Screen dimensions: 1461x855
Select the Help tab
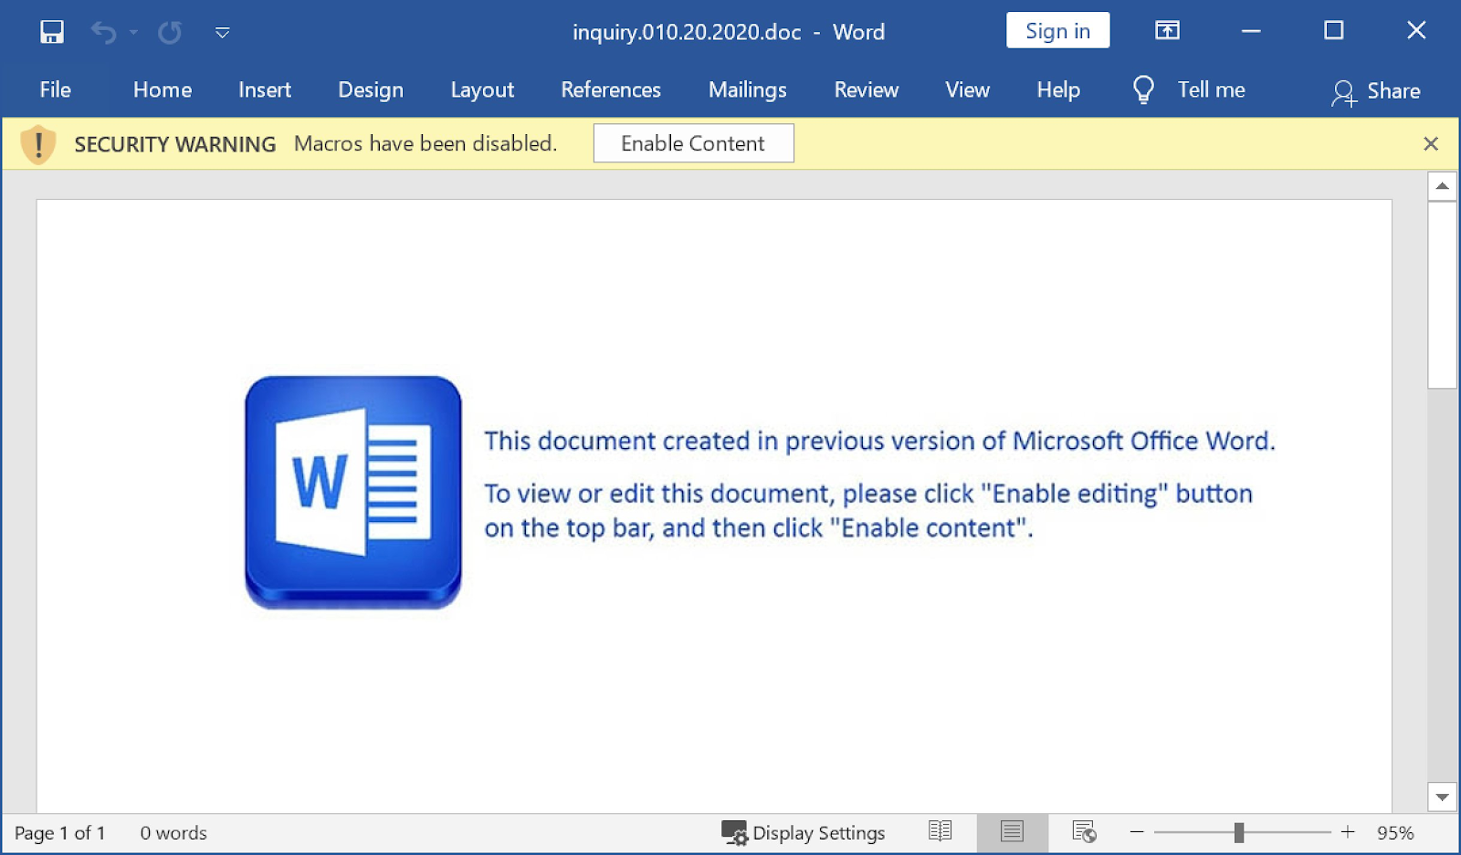[1058, 89]
